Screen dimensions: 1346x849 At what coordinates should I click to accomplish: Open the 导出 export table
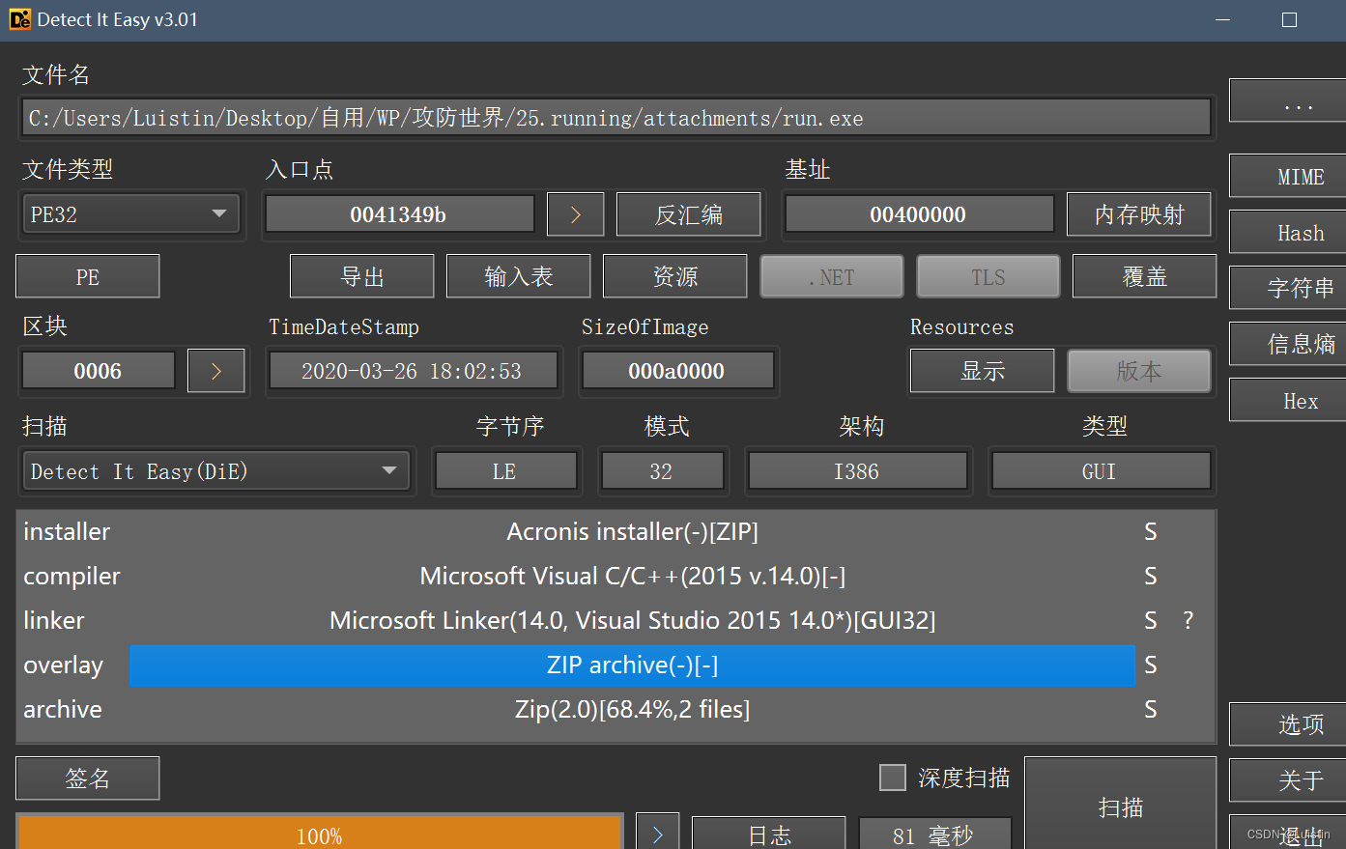(x=361, y=275)
